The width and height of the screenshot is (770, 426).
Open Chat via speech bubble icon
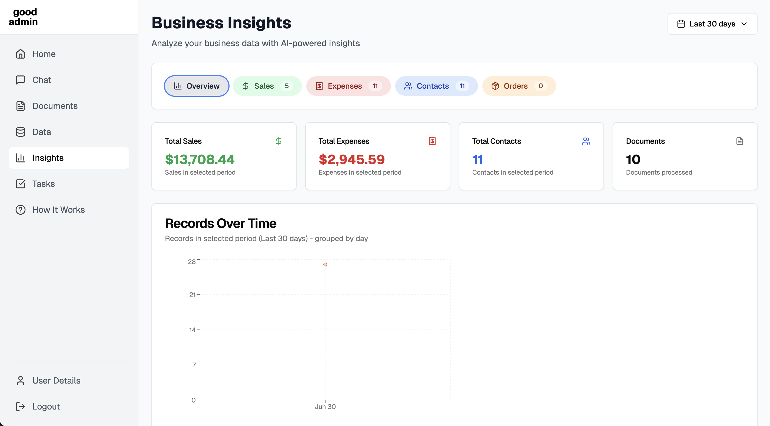tap(20, 80)
